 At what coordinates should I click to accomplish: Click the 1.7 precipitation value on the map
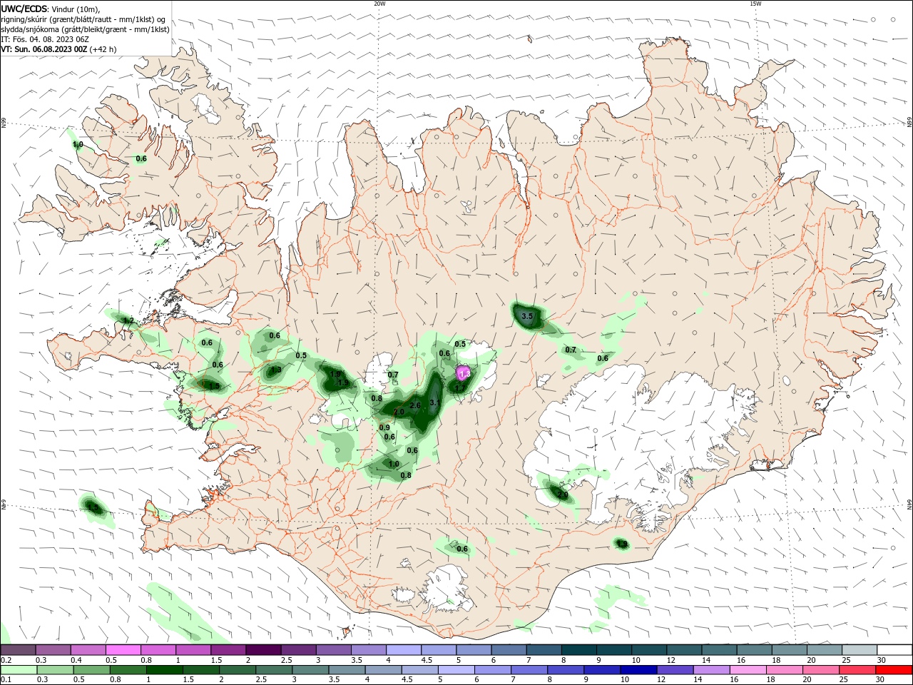click(460, 389)
